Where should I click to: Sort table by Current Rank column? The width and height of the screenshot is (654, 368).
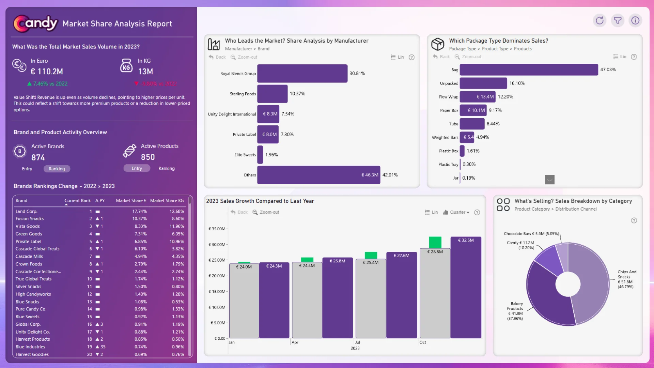[x=78, y=201]
